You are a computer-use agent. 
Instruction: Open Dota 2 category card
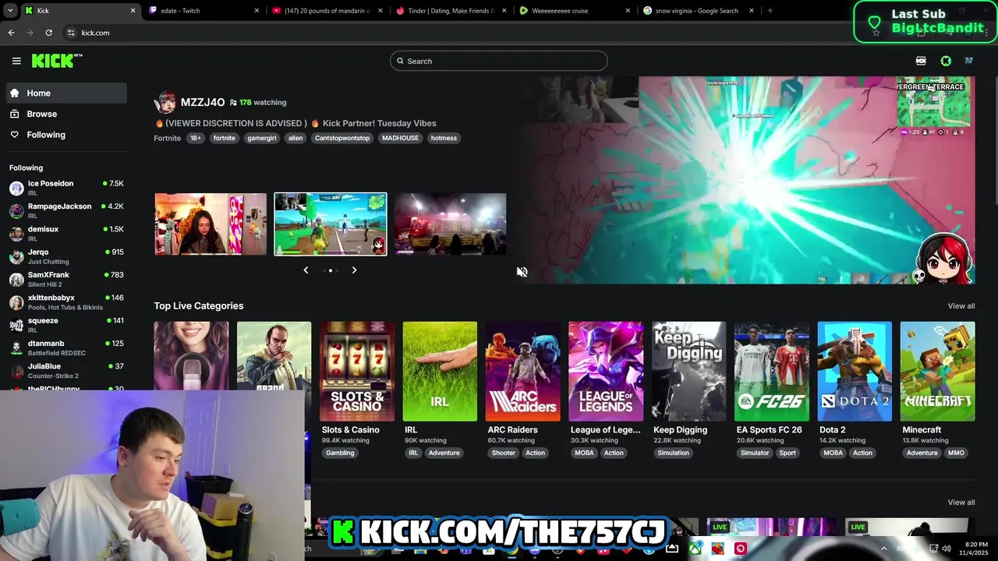(x=855, y=372)
